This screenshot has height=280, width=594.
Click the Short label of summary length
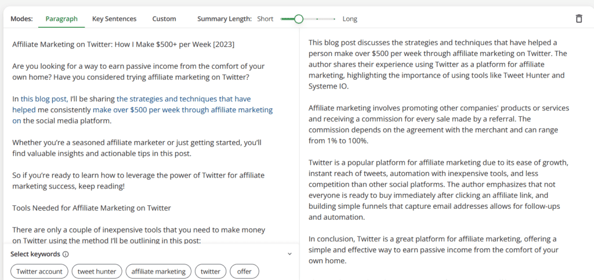coord(265,19)
